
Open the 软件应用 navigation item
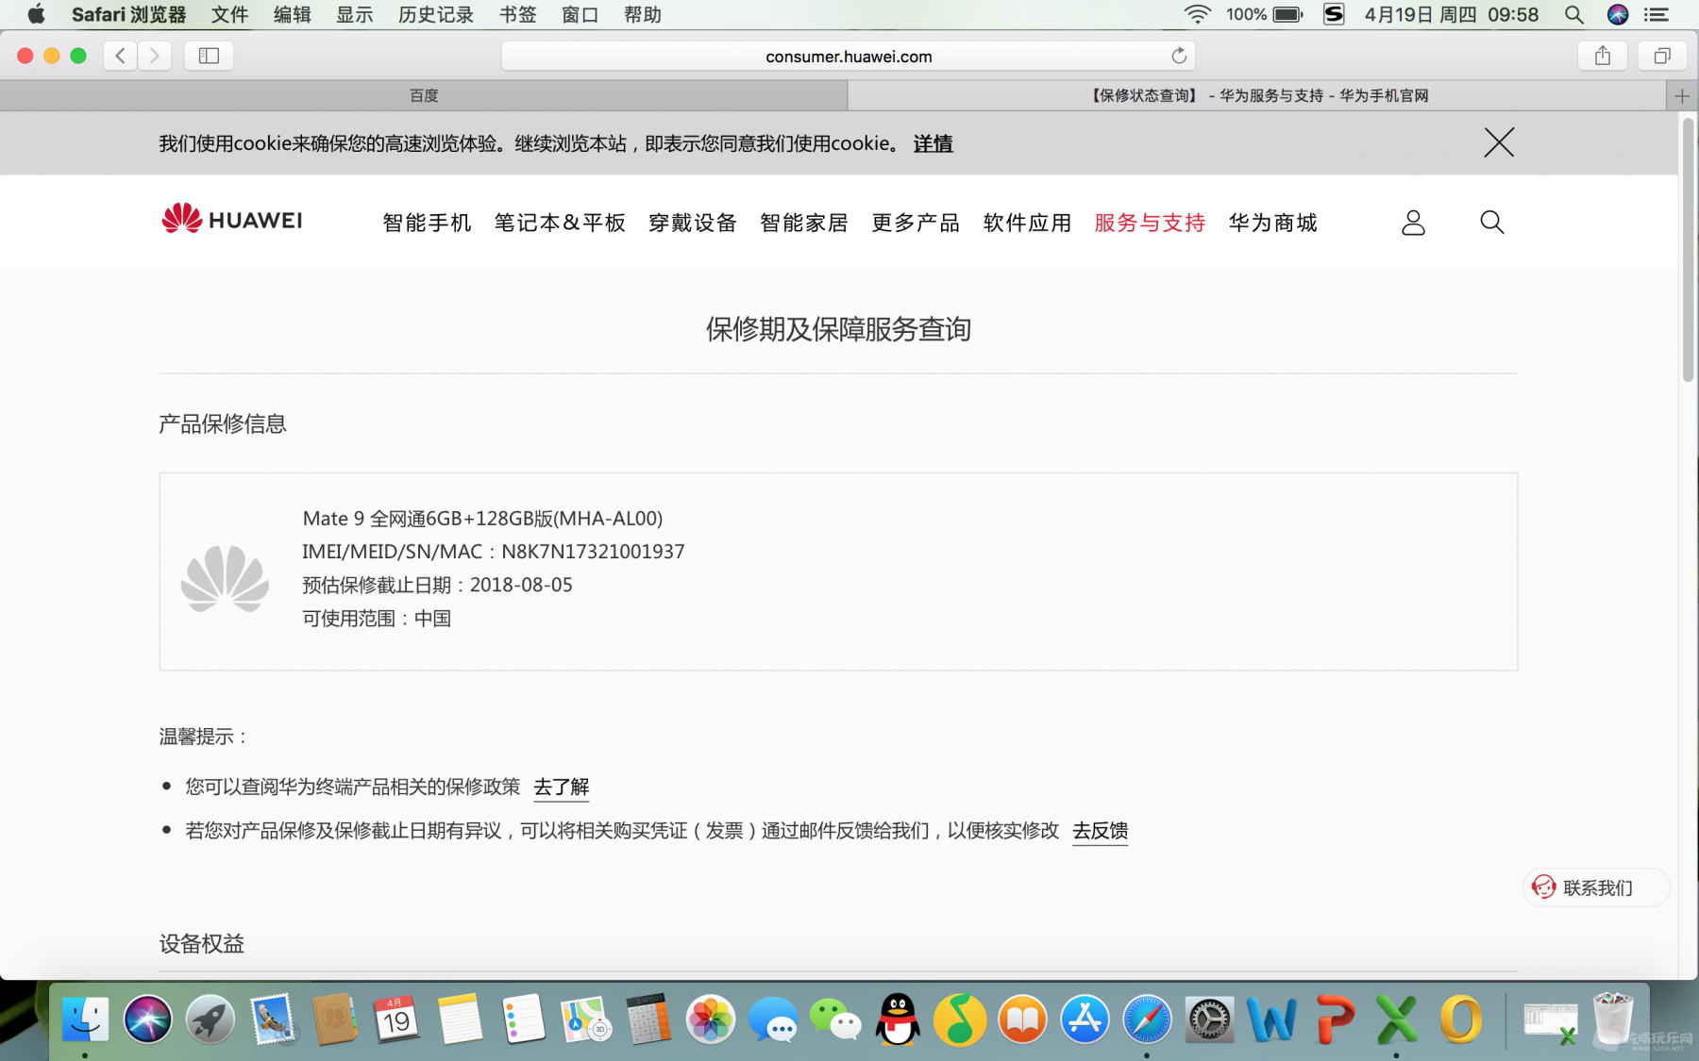tap(1027, 223)
